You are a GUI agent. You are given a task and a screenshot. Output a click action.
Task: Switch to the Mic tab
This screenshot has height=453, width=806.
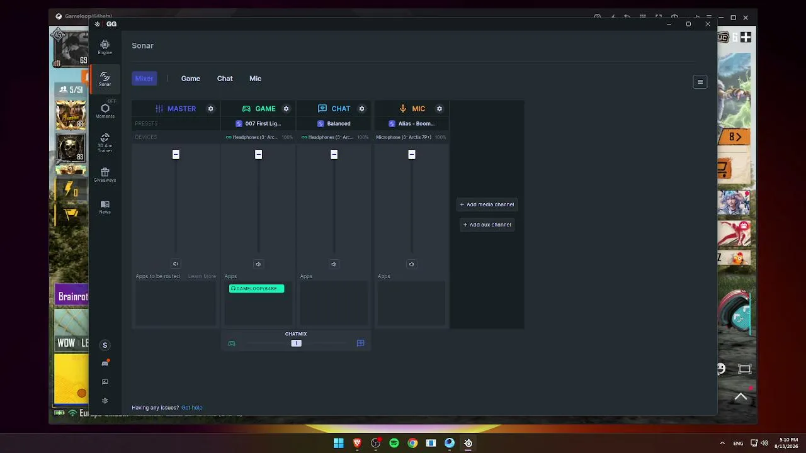[x=255, y=79]
